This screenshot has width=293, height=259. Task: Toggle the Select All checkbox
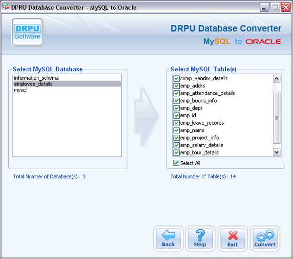[176, 163]
